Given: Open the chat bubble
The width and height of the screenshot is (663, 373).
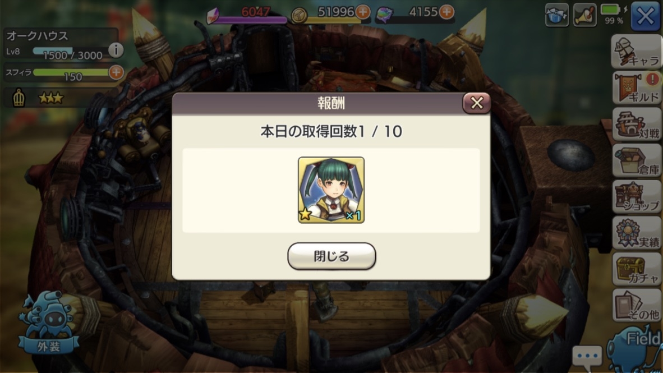Looking at the screenshot, I should point(587,356).
